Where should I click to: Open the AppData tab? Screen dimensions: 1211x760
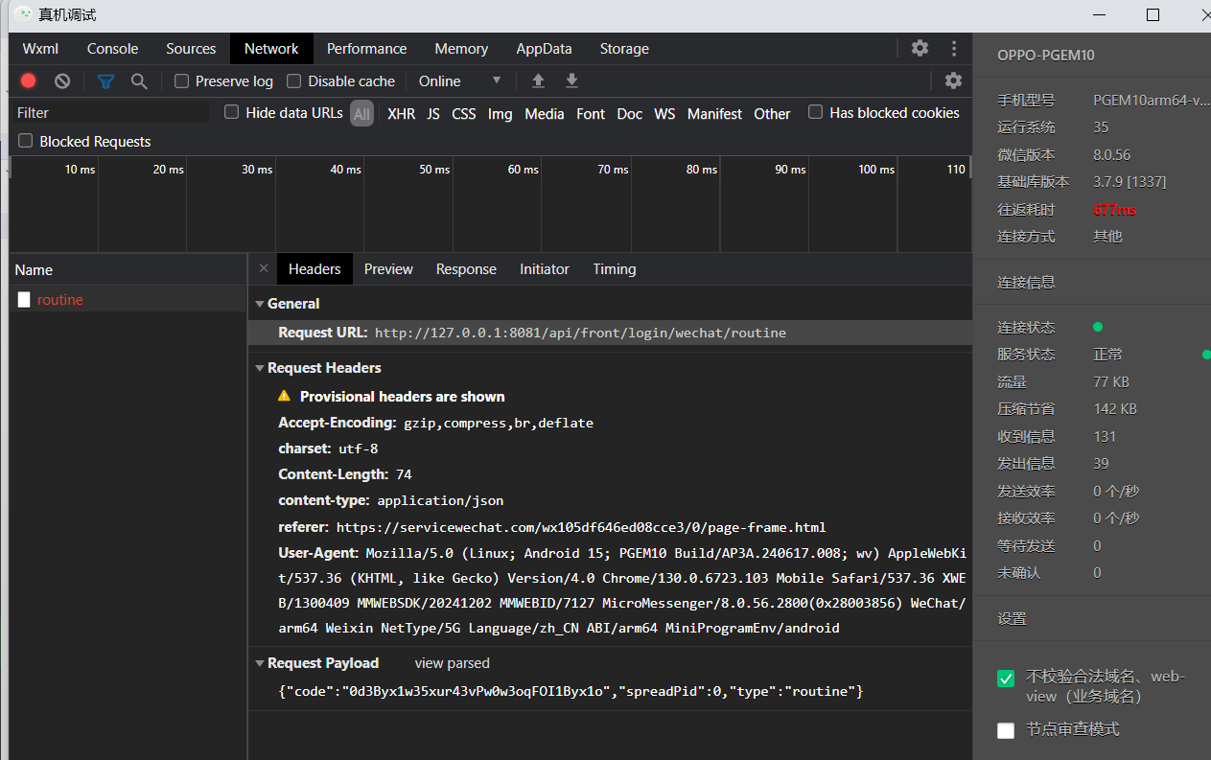tap(544, 49)
